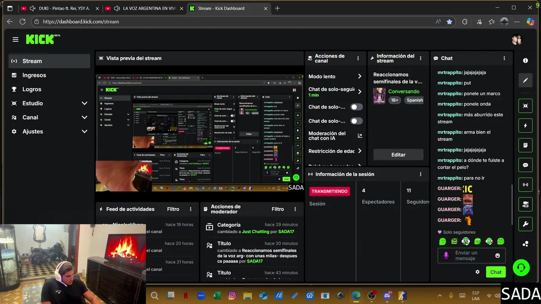This screenshot has width=541, height=304.
Task: Open Chat de solo-seguidores 1 min options
Action: tap(360, 92)
